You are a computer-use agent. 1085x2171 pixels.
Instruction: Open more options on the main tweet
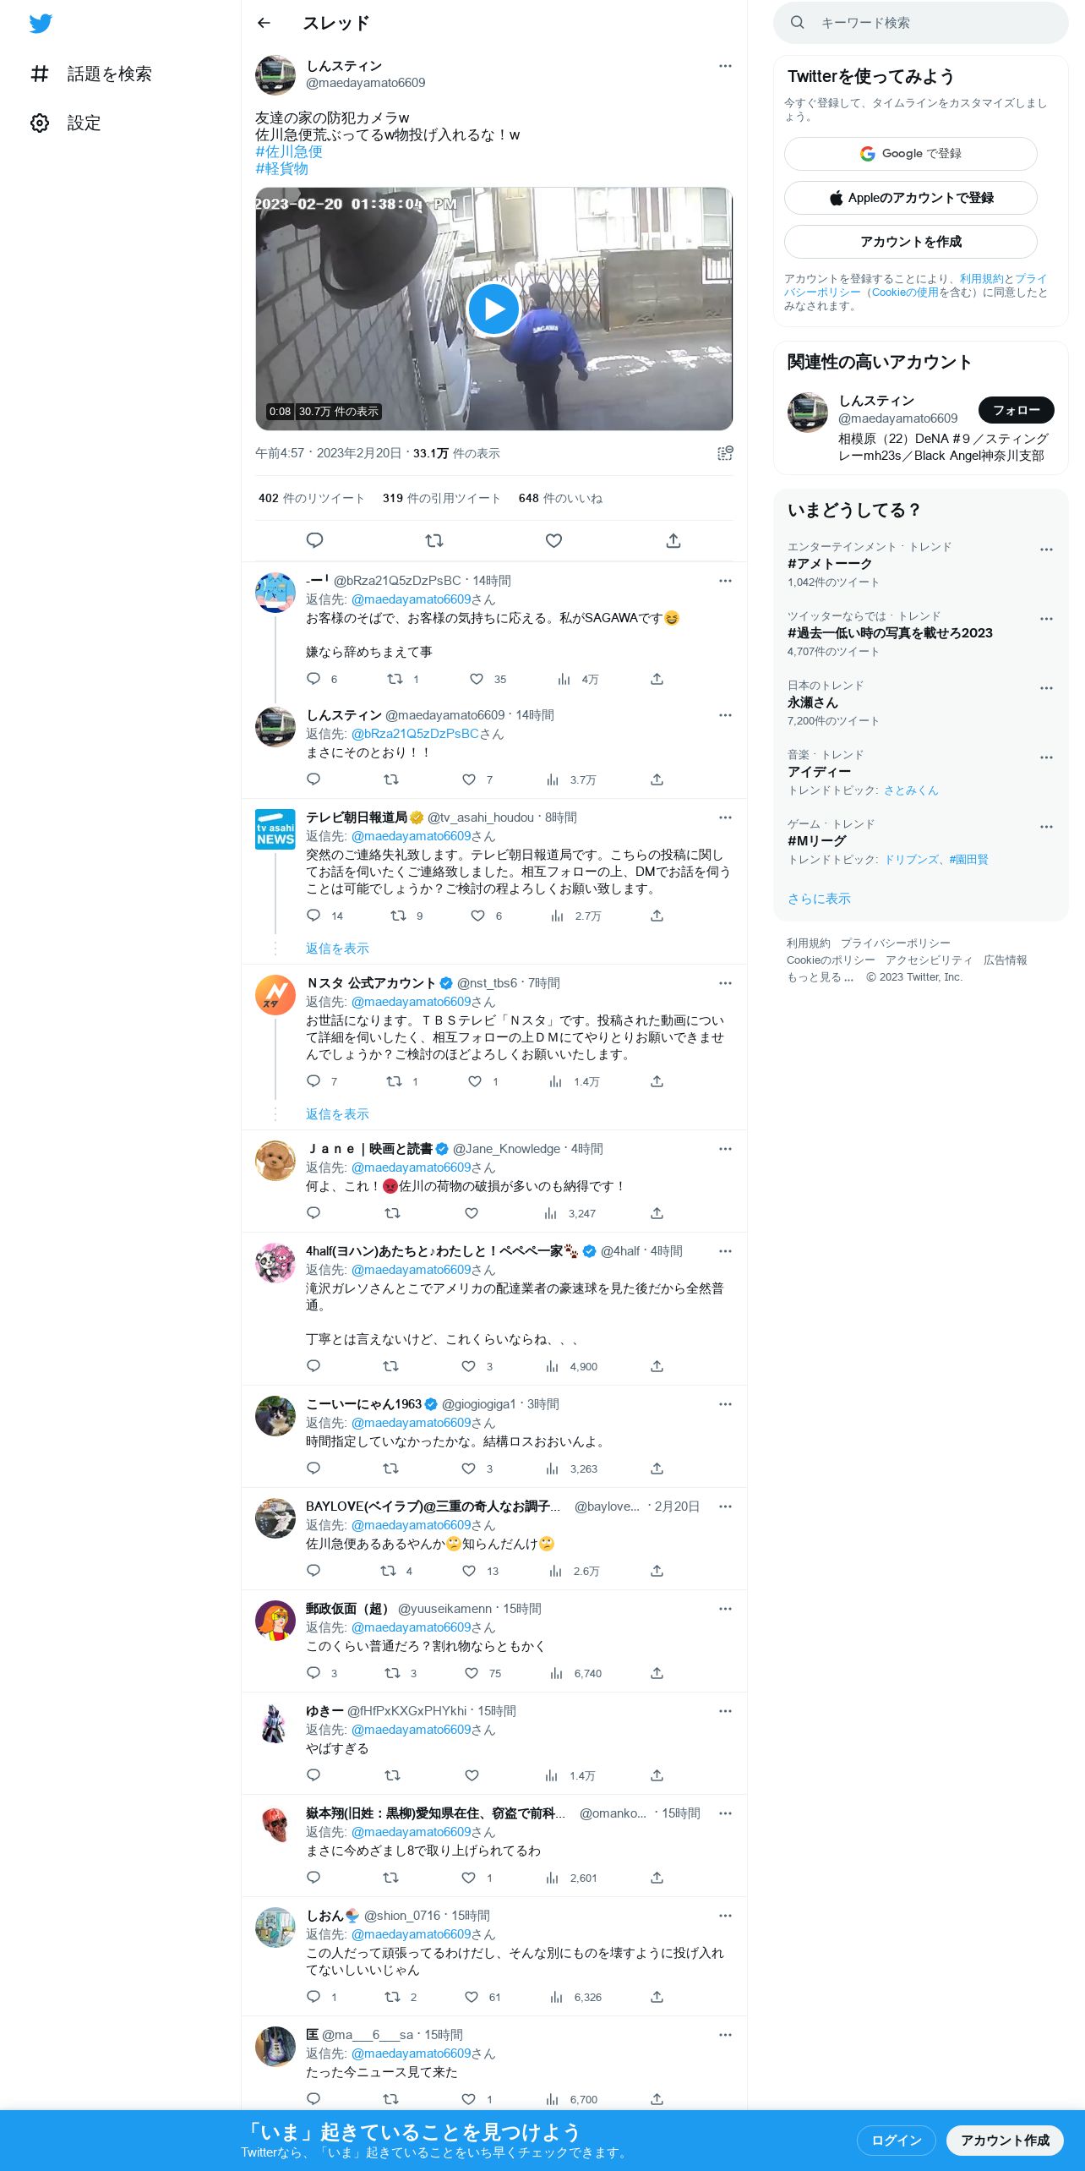tap(725, 66)
